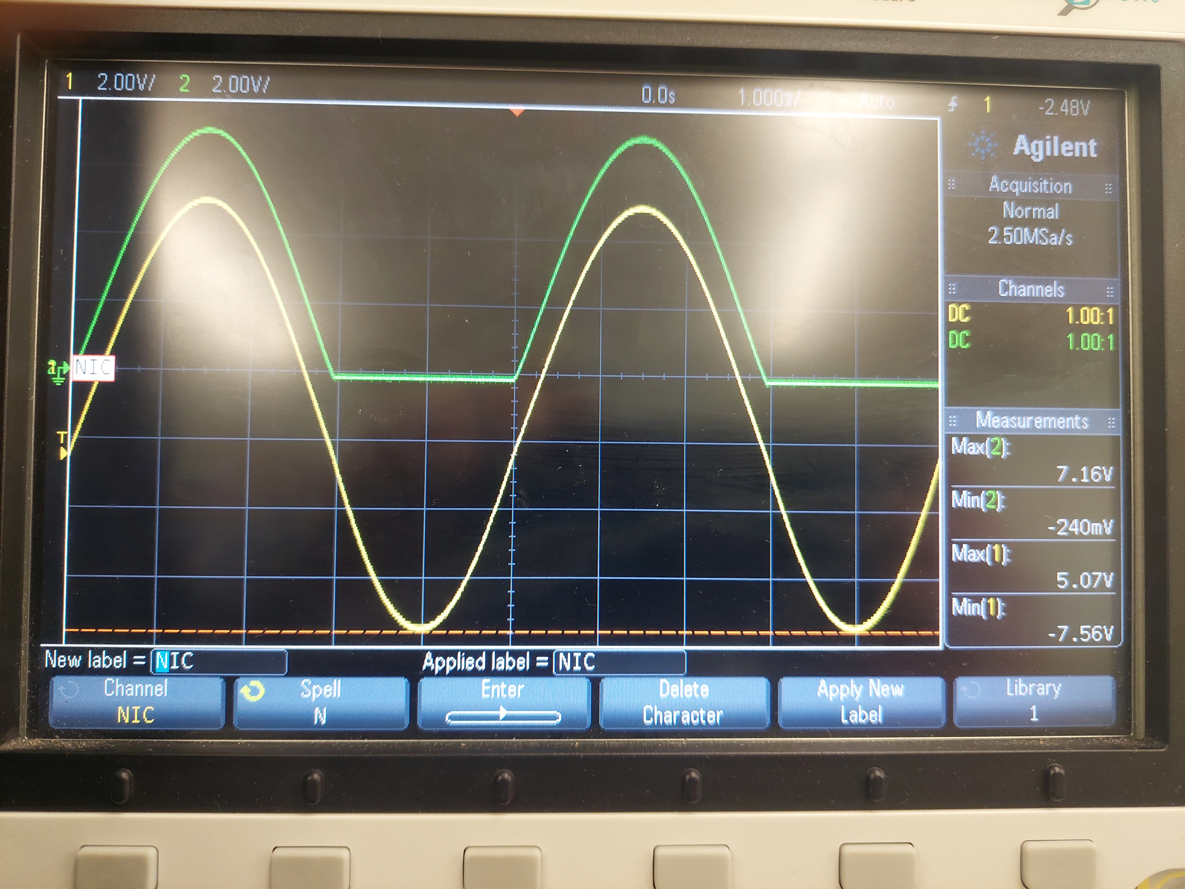Click the Normal acquisition mode text
Viewport: 1185px width, 889px height.
1031,211
